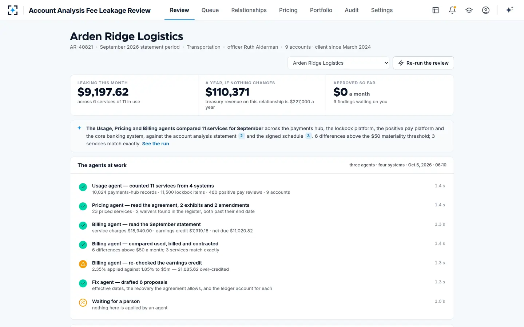Click the check icon beside Fix agent
Viewport: 524px width, 327px height.
click(x=83, y=283)
